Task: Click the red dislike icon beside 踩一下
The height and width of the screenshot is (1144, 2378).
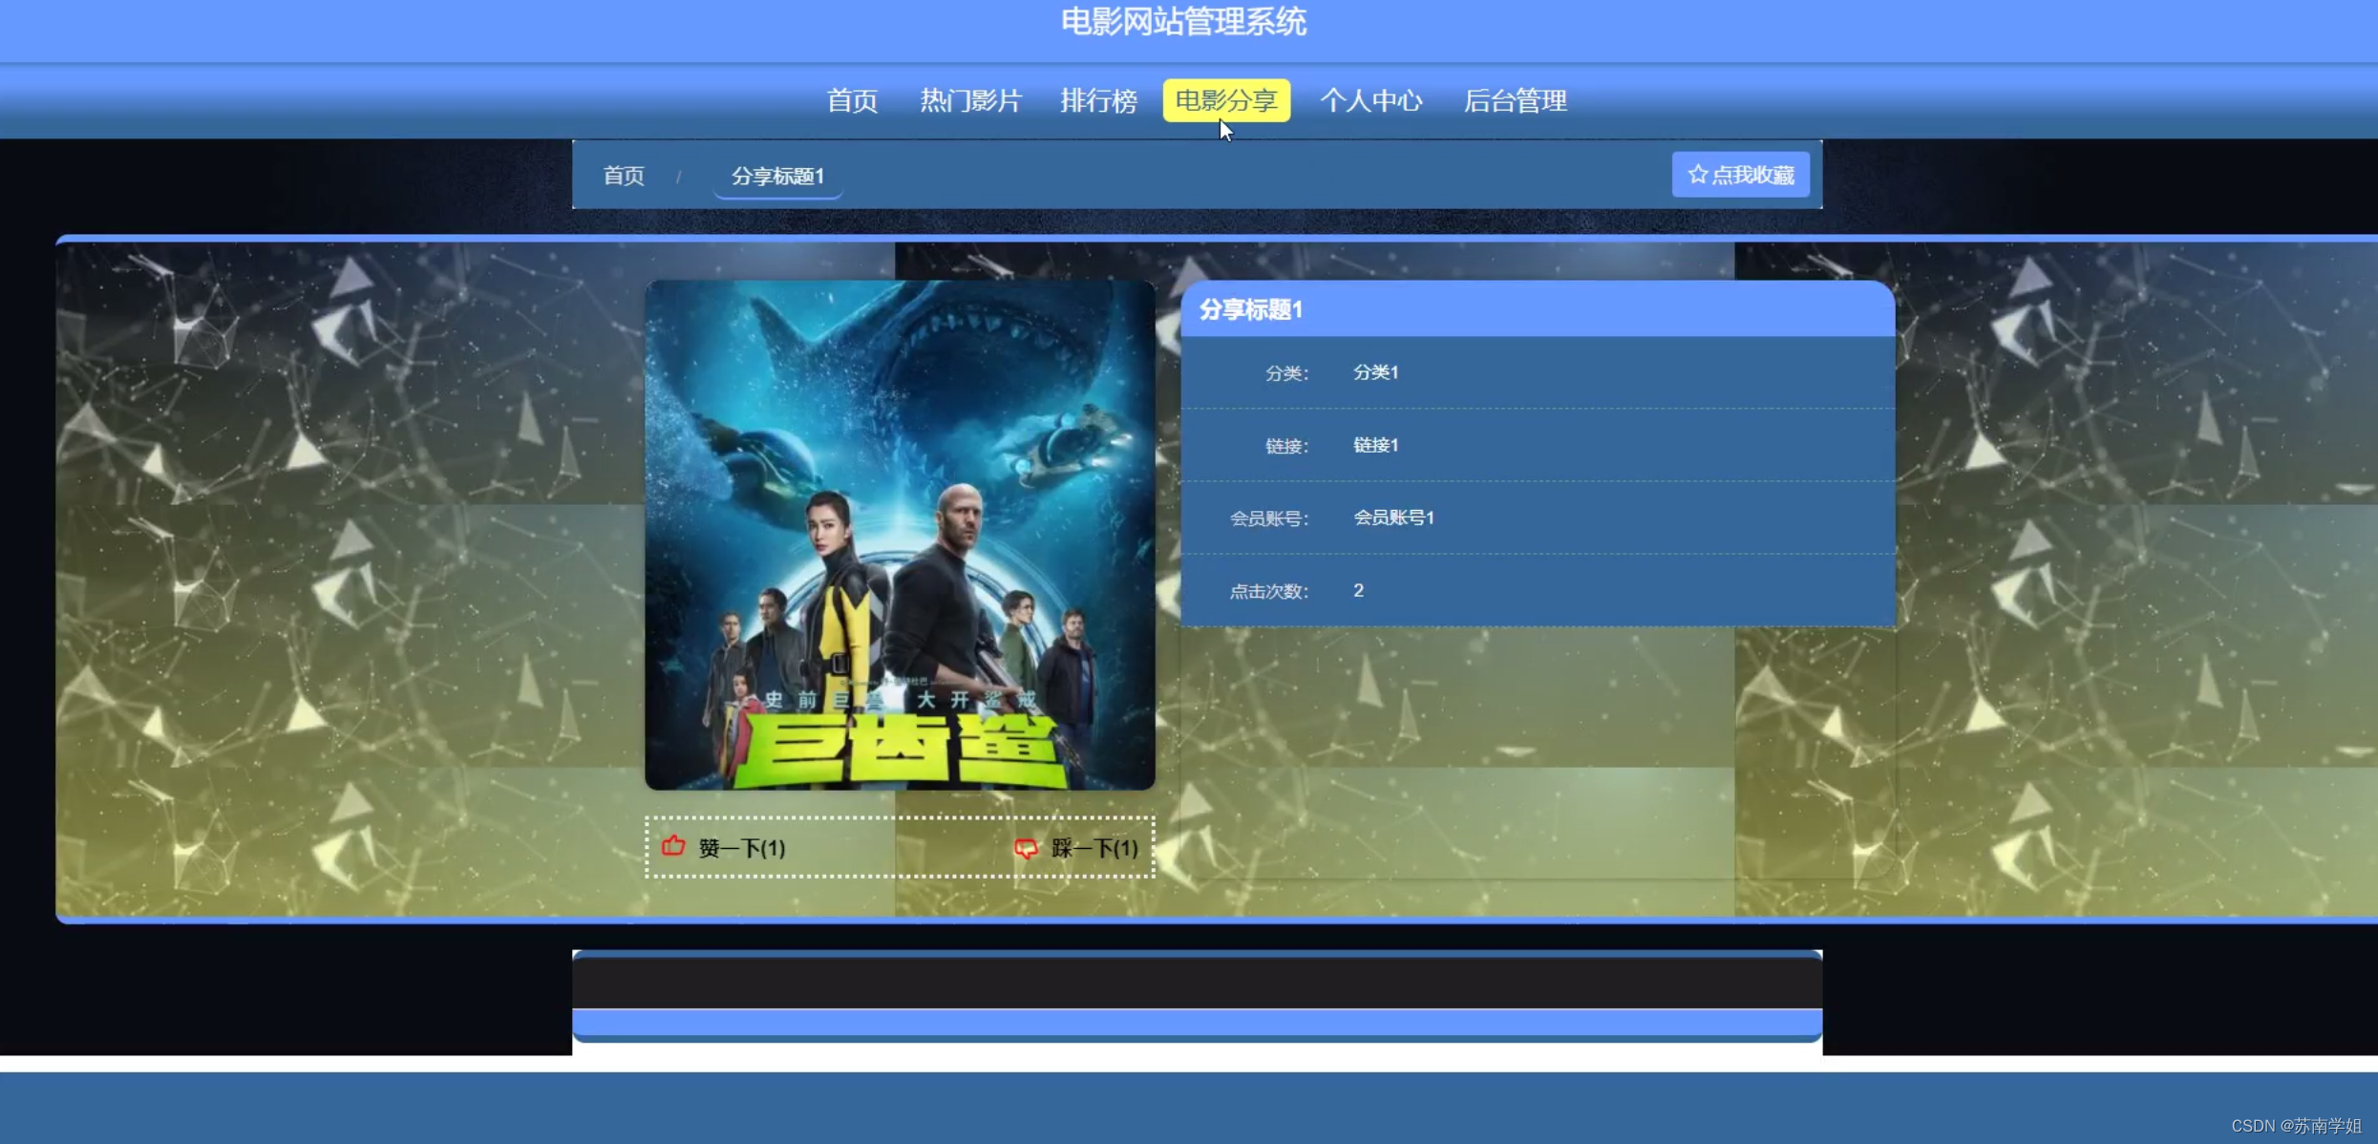Action: 1024,848
